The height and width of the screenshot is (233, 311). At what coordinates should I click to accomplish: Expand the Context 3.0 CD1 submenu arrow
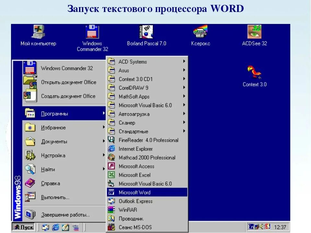click(184, 79)
